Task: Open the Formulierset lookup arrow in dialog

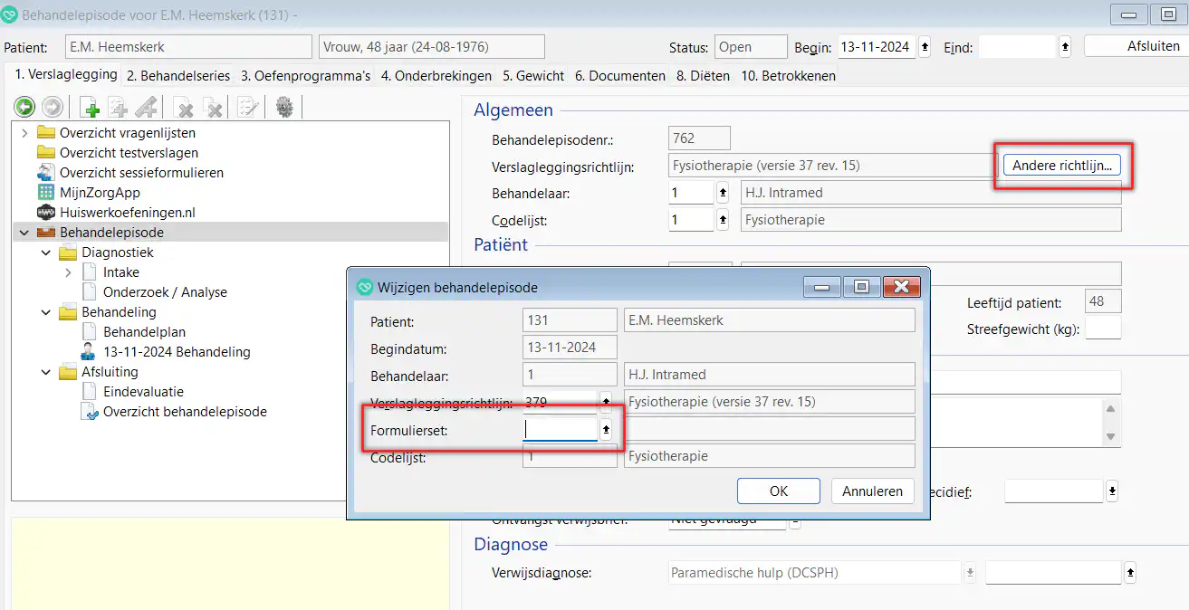Action: (x=607, y=430)
